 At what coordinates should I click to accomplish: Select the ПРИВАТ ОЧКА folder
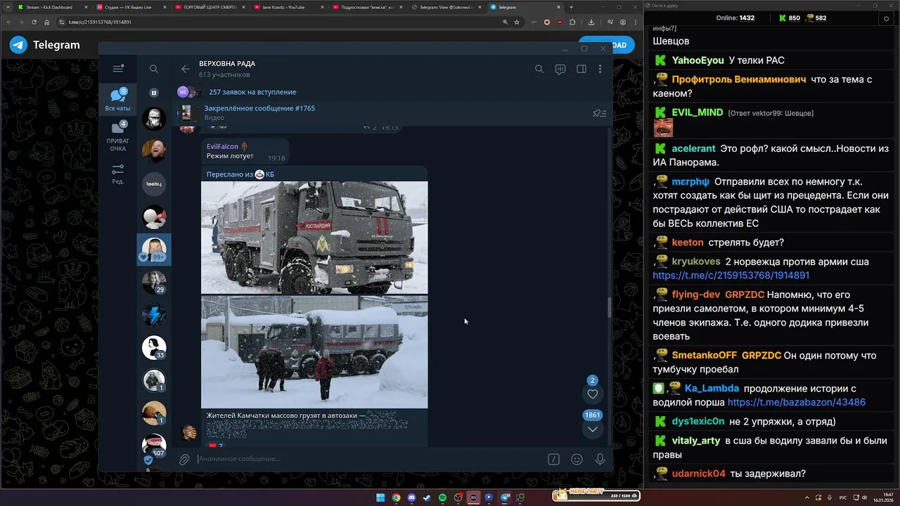point(117,136)
